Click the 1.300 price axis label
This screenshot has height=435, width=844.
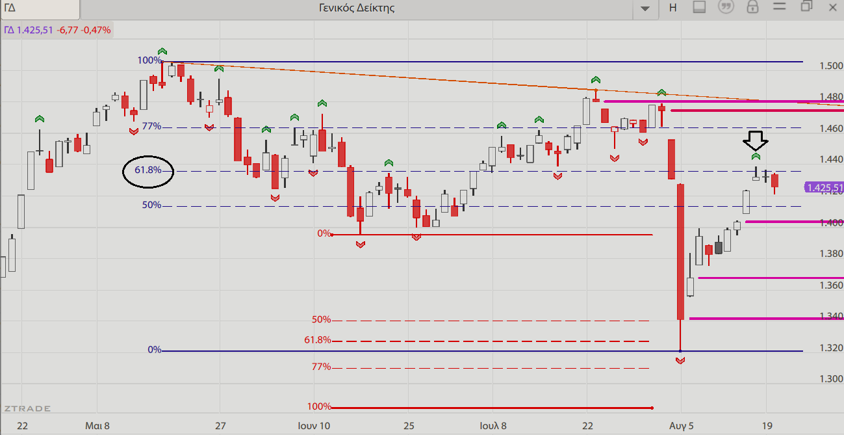(832, 379)
